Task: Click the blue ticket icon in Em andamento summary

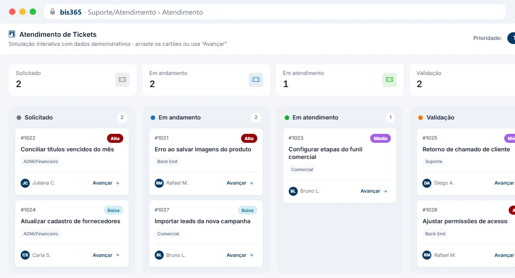Action: (x=256, y=79)
